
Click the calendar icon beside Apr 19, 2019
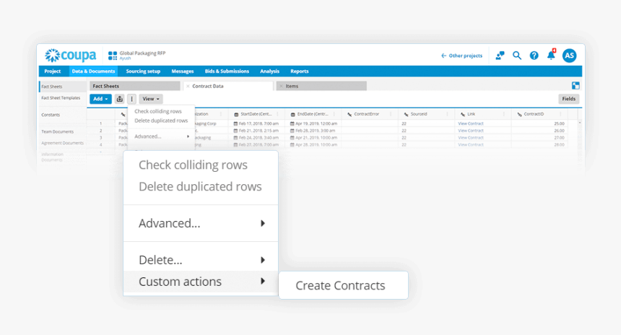(x=292, y=123)
